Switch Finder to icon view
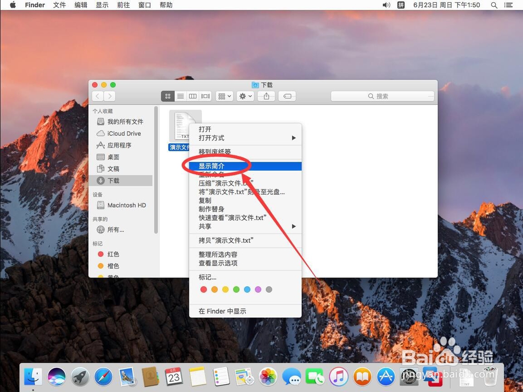Image resolution: width=523 pixels, height=392 pixels. tap(168, 96)
